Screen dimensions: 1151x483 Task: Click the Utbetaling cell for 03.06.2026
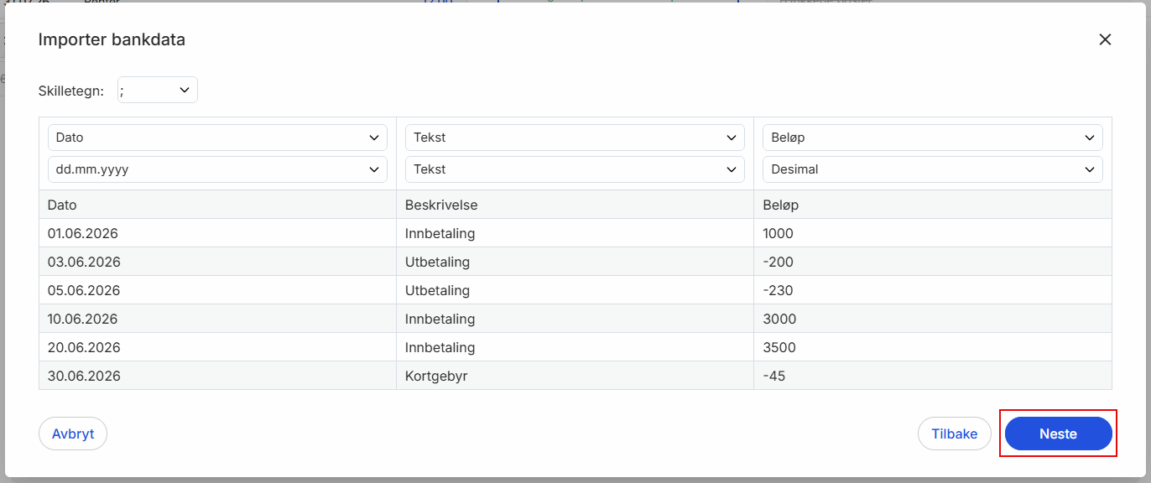[575, 262]
